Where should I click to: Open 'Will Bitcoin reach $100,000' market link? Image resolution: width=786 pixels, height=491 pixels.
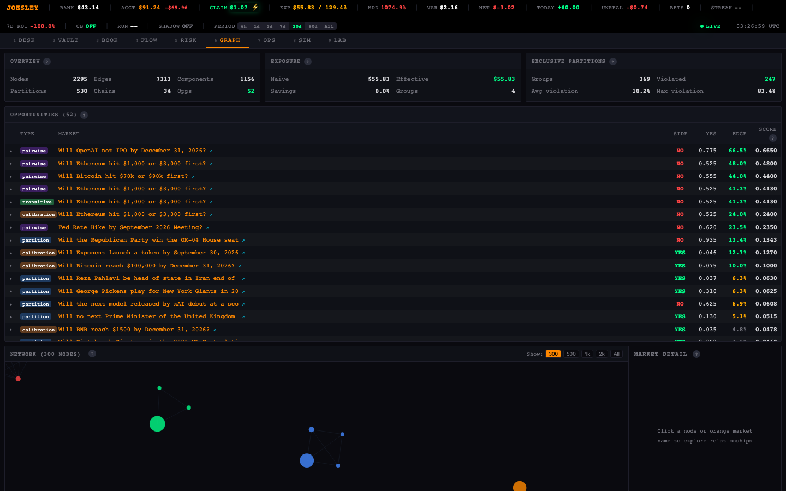tap(146, 266)
